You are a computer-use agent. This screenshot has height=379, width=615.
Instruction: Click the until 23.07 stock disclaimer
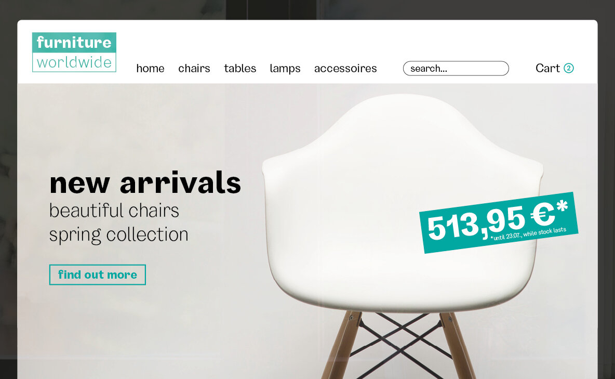pyautogui.click(x=528, y=233)
